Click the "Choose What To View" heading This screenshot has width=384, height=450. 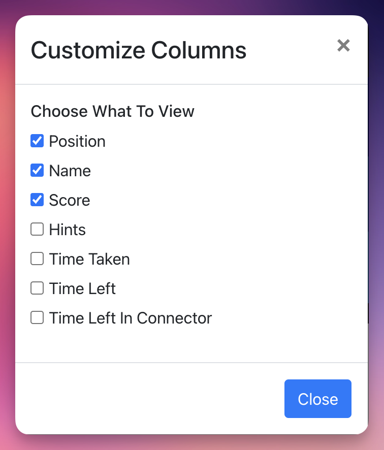(112, 111)
